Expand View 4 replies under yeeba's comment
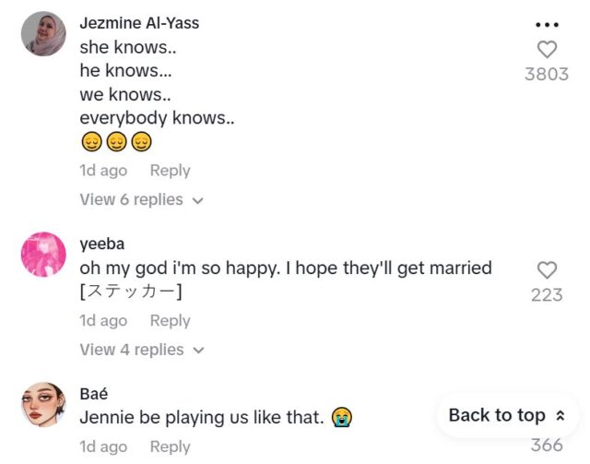This screenshot has height=464, width=590. tap(141, 350)
